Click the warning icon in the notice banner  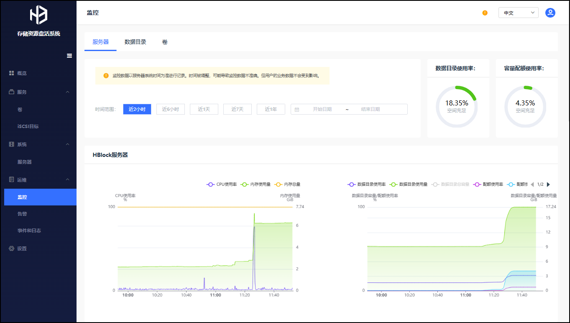(106, 76)
